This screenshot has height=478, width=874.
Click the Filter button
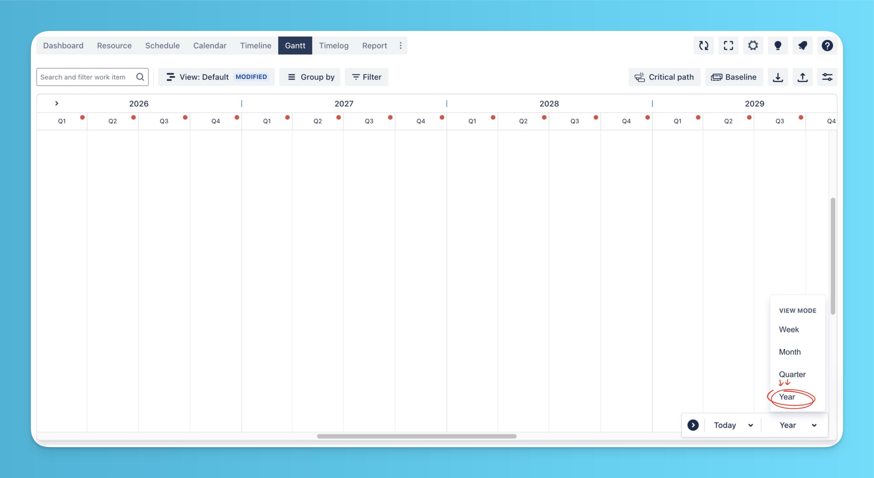(x=366, y=77)
